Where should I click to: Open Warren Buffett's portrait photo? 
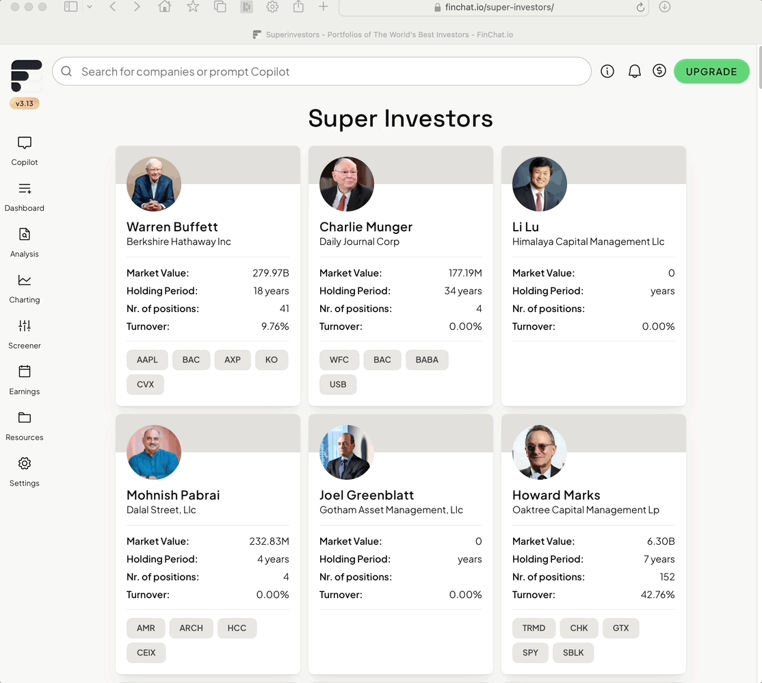pyautogui.click(x=154, y=184)
